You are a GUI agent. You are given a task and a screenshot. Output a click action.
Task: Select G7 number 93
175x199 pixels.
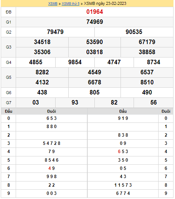coord(75,102)
